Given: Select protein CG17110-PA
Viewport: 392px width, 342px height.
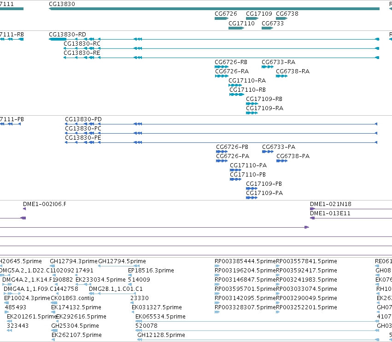Looking at the screenshot, I should click(x=235, y=170).
